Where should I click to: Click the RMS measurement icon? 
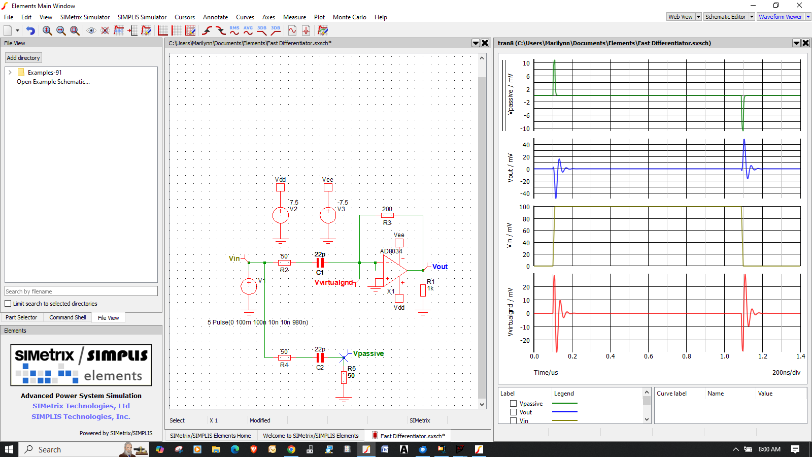pos(234,30)
